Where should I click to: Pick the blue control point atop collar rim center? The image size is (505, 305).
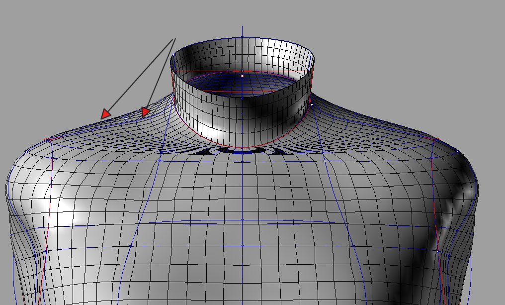pos(242,37)
